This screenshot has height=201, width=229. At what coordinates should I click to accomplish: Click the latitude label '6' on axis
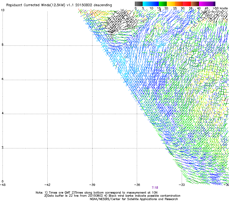(x=2, y=79)
